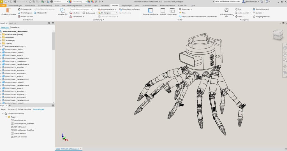
Task: Click the Schwerpunkt center of gravity icon
Action: pyautogui.click(x=19, y=9)
